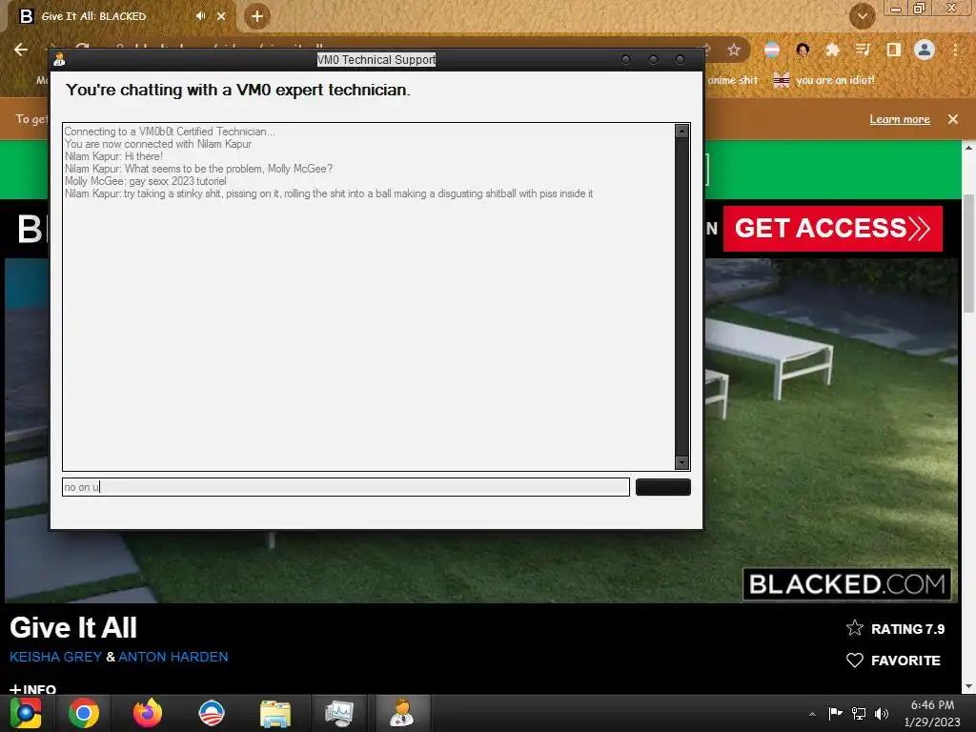Open the Obama logo taskbar app
The image size is (976, 732).
tap(211, 713)
